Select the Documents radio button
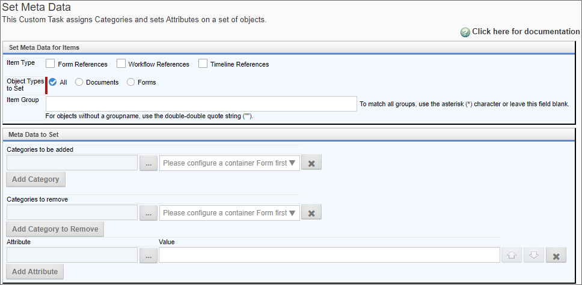 click(79, 82)
